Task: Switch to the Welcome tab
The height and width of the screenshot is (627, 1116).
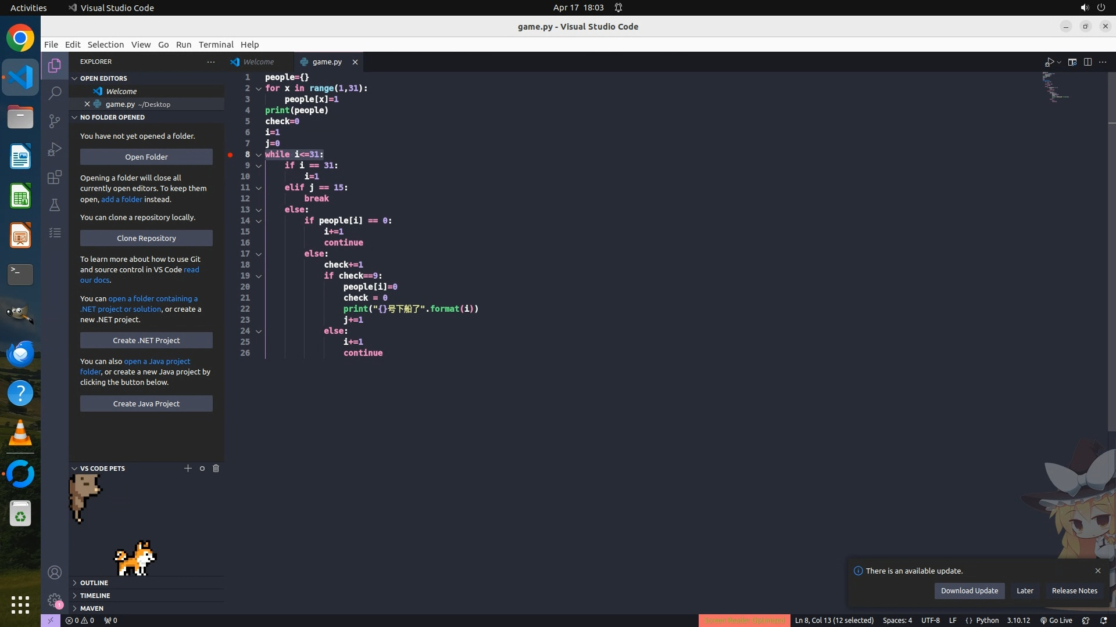Action: point(258,62)
